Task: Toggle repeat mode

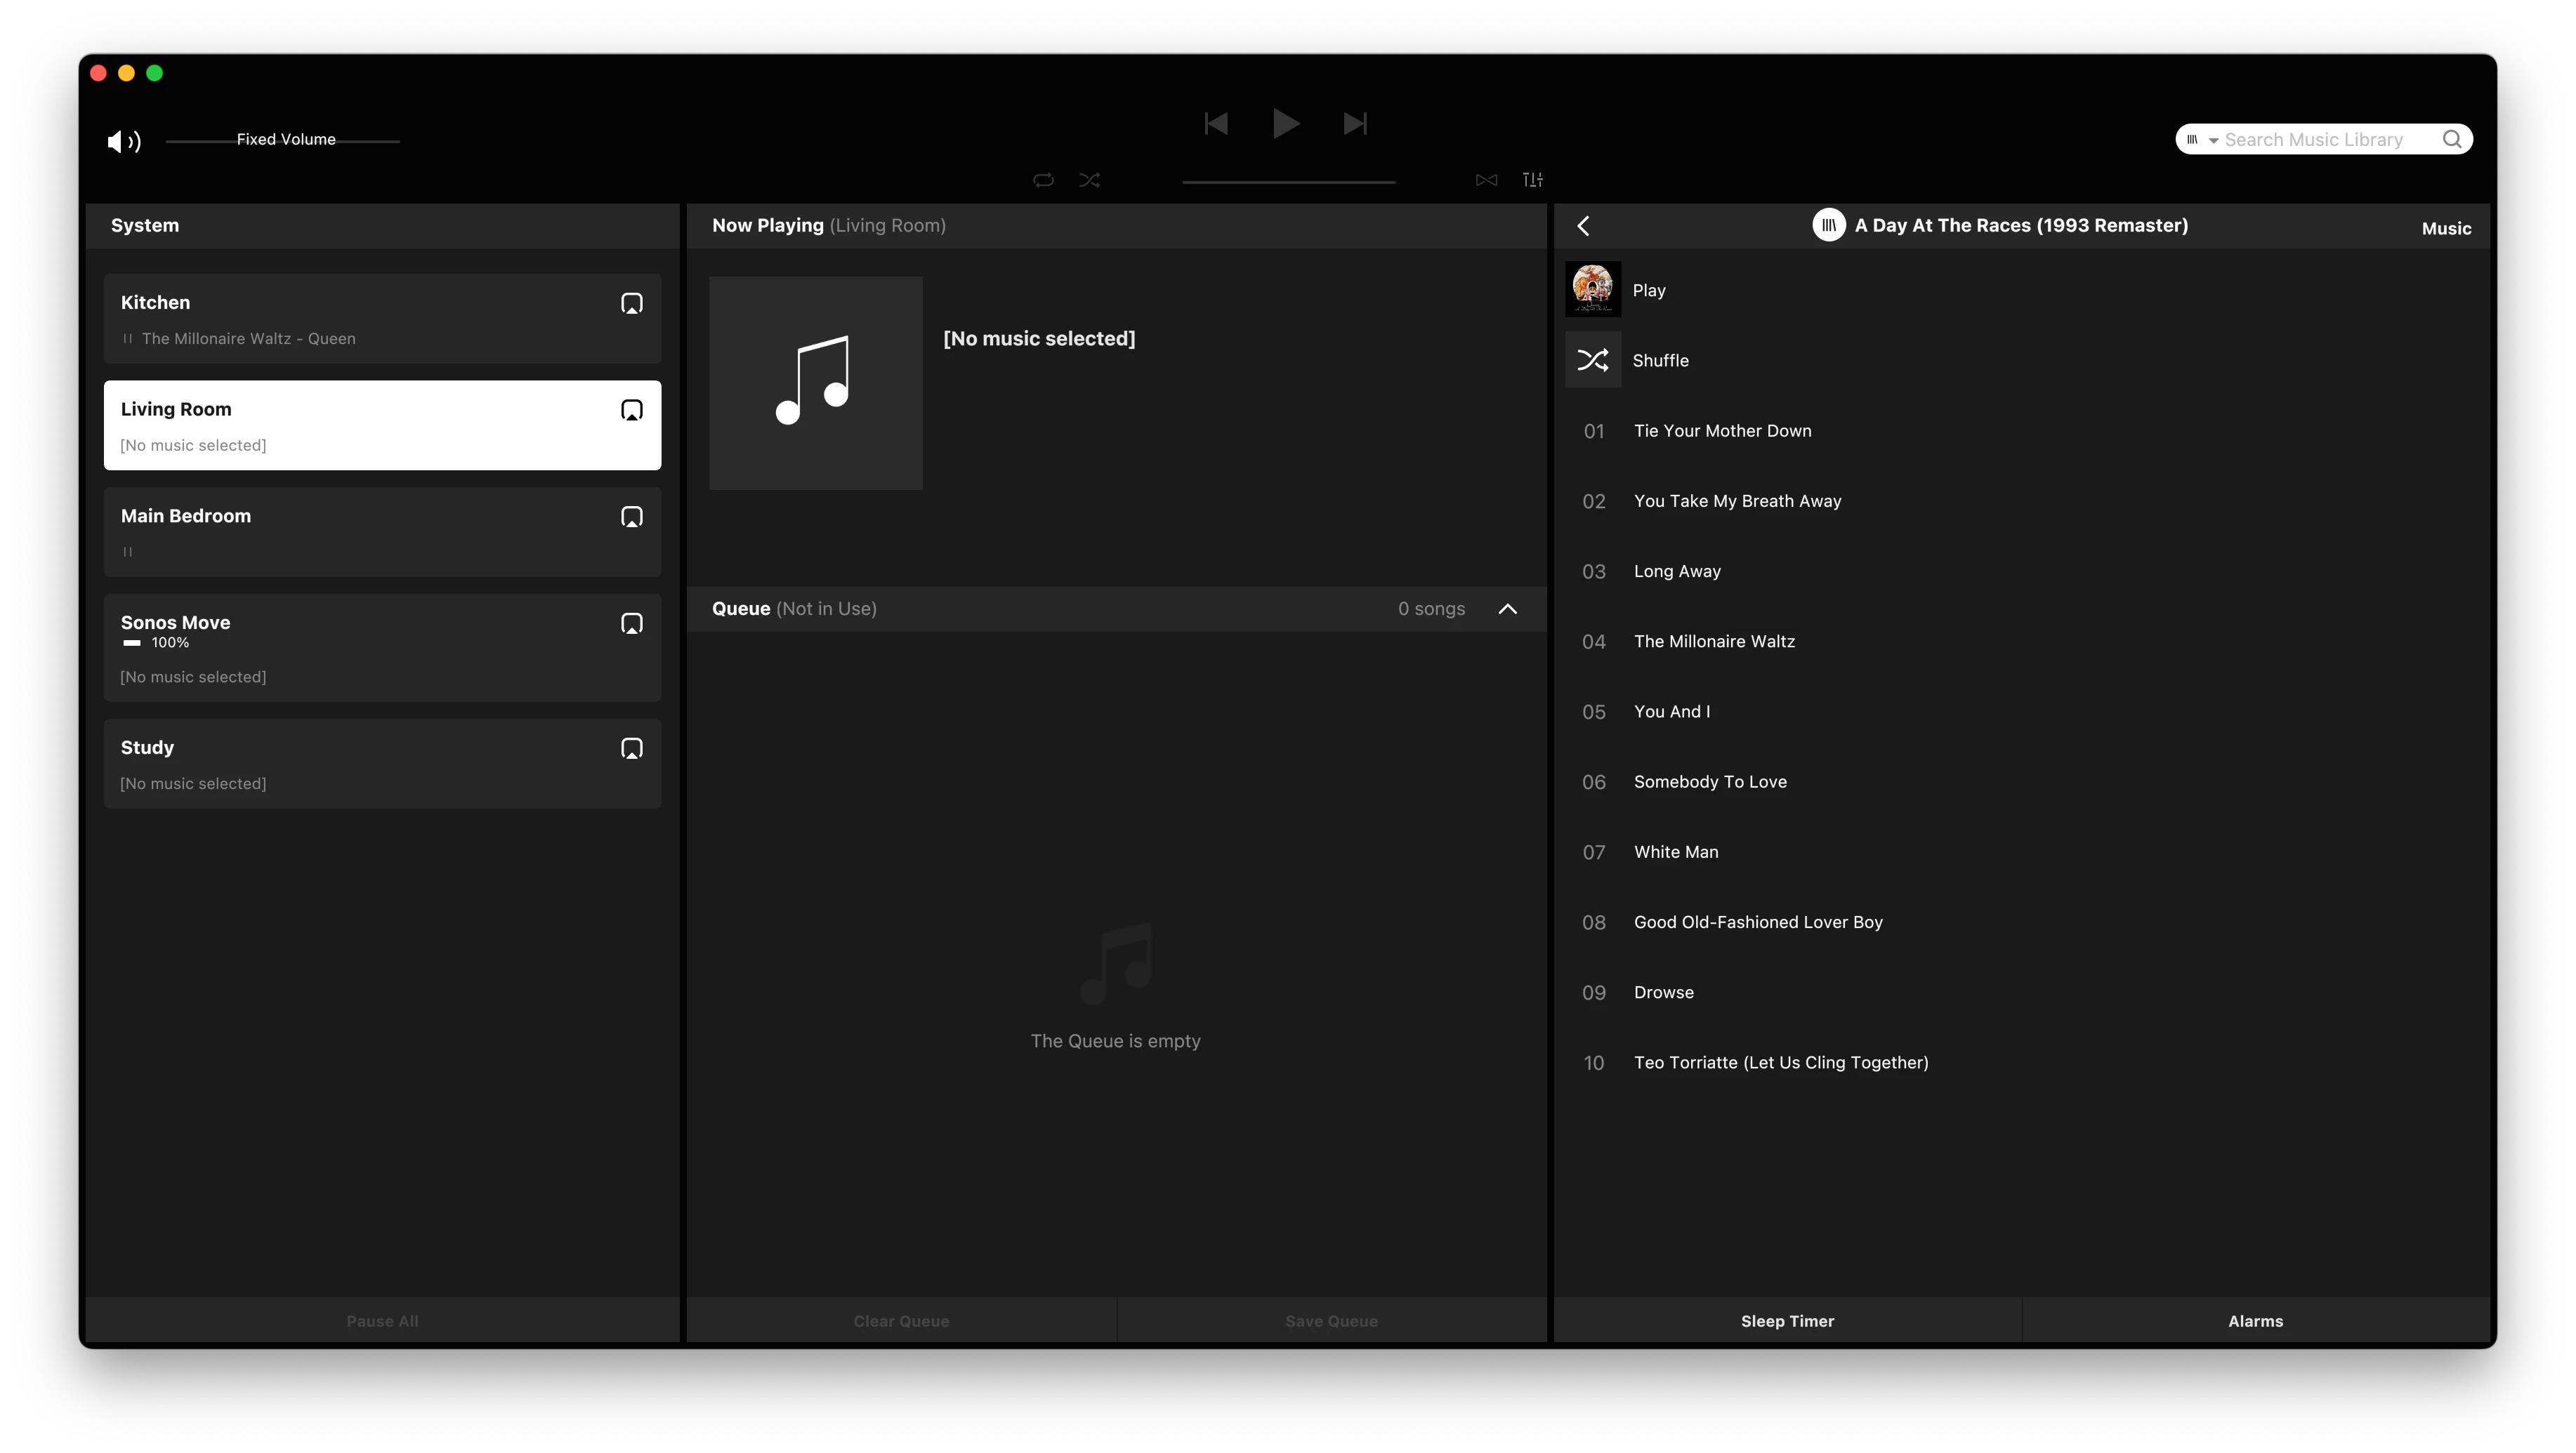Action: click(x=1043, y=180)
